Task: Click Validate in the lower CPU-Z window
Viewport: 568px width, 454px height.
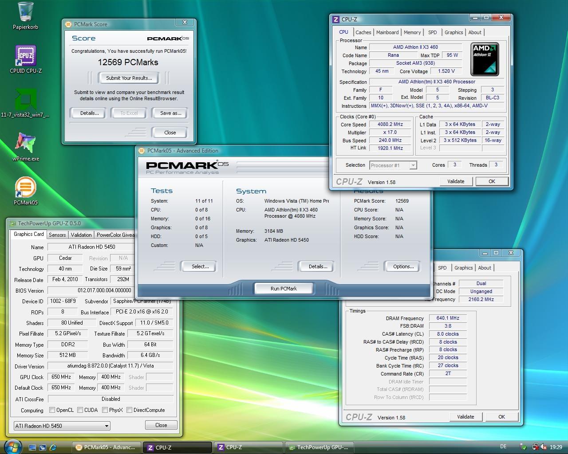Action: 465,417
